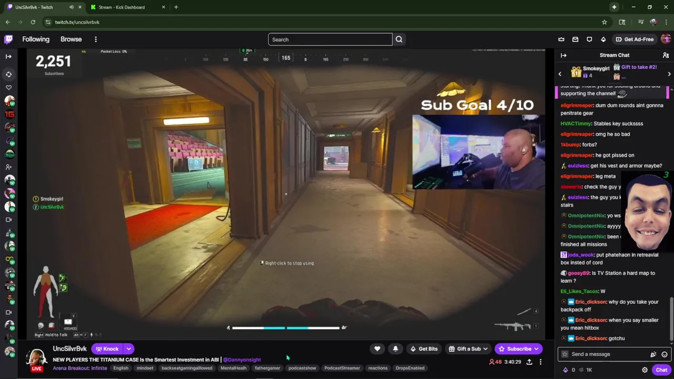
Task: Switch to Stream - Kick Dashboard tab
Action: click(x=122, y=7)
